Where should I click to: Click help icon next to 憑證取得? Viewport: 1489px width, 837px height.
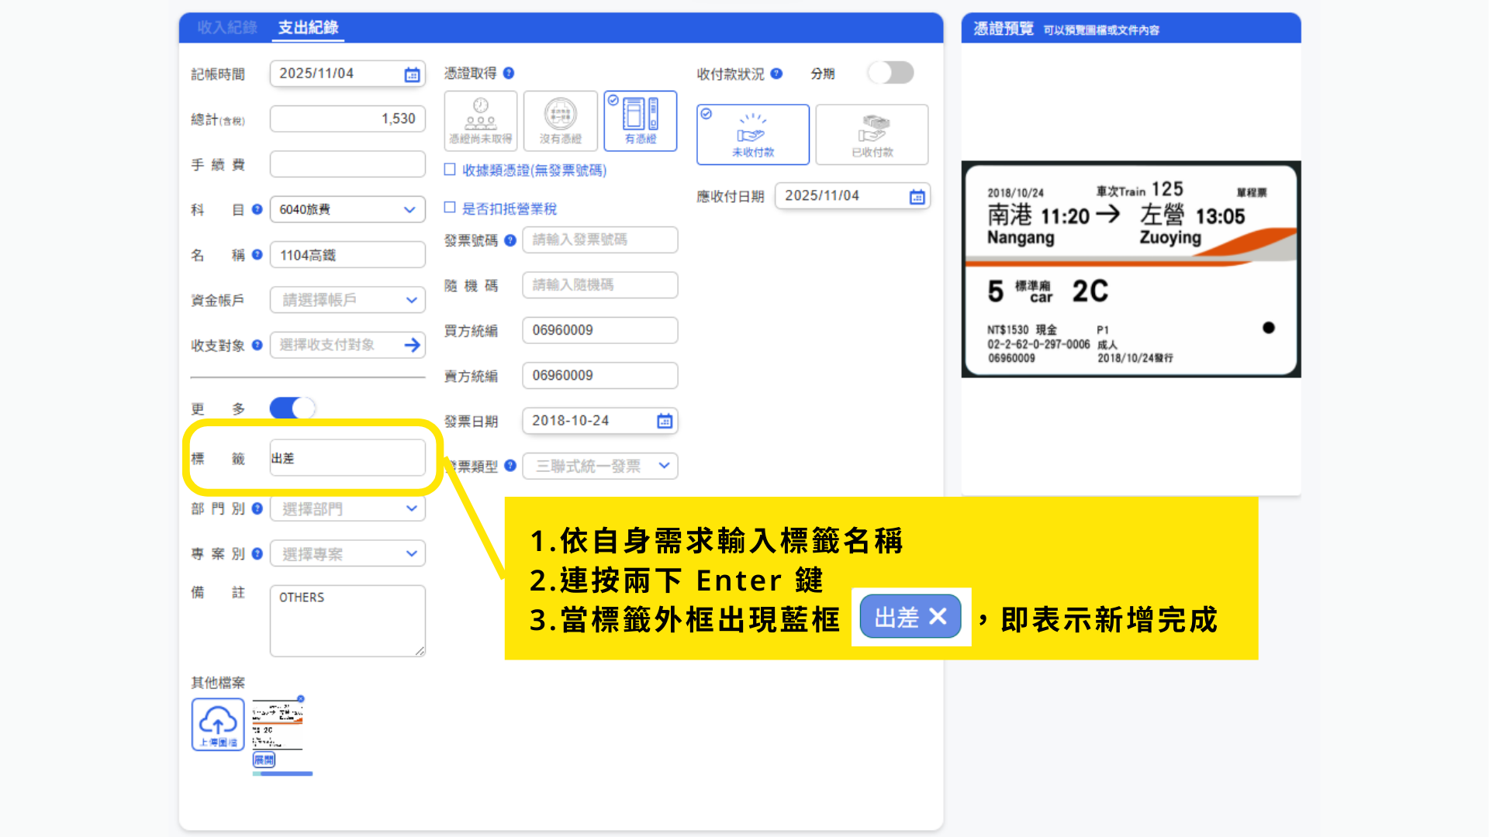pyautogui.click(x=509, y=73)
